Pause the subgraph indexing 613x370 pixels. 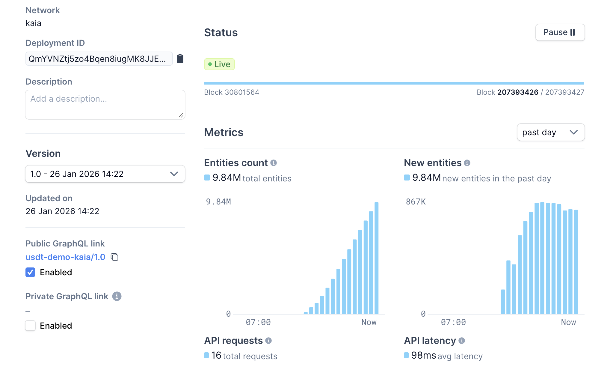point(560,32)
